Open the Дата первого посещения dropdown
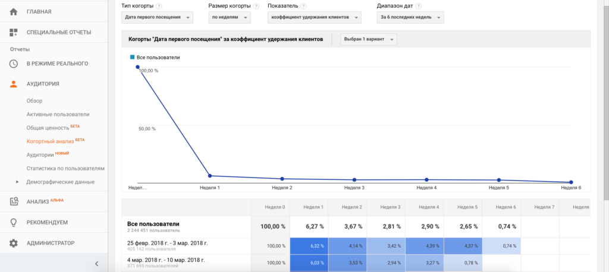The image size is (609, 272). point(158,18)
